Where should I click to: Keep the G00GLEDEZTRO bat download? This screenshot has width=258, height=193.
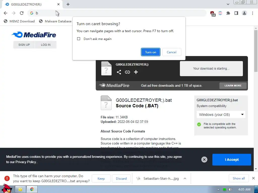pyautogui.click(x=101, y=178)
